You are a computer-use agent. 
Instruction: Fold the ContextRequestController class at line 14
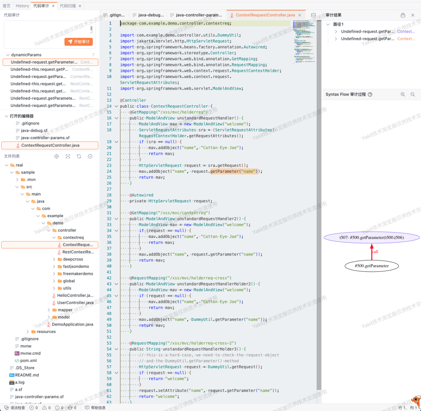point(116,106)
